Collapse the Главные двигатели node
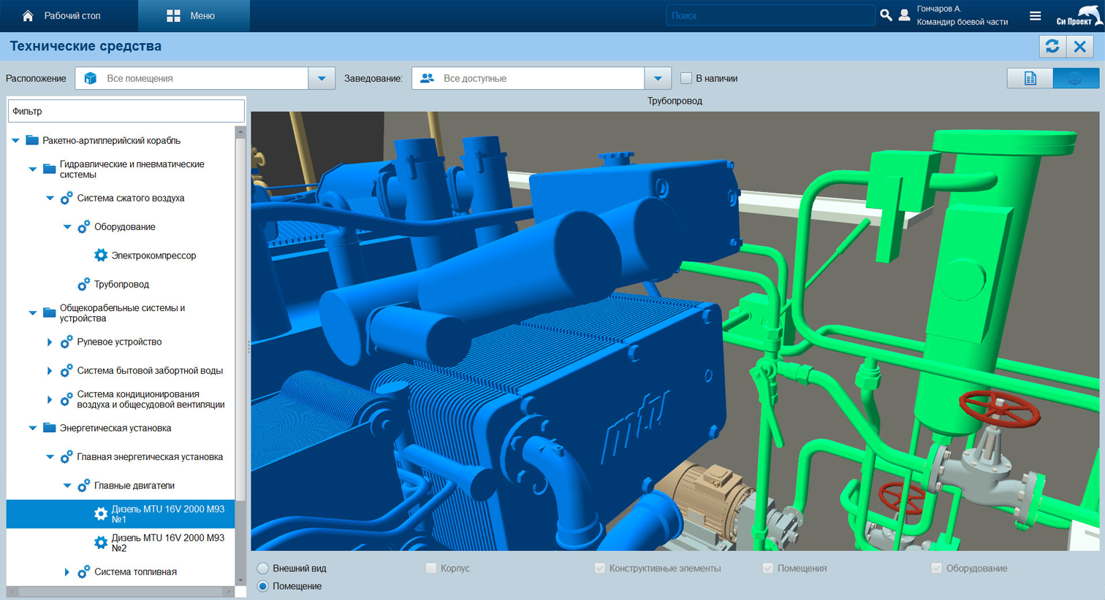The width and height of the screenshot is (1105, 600). point(67,485)
